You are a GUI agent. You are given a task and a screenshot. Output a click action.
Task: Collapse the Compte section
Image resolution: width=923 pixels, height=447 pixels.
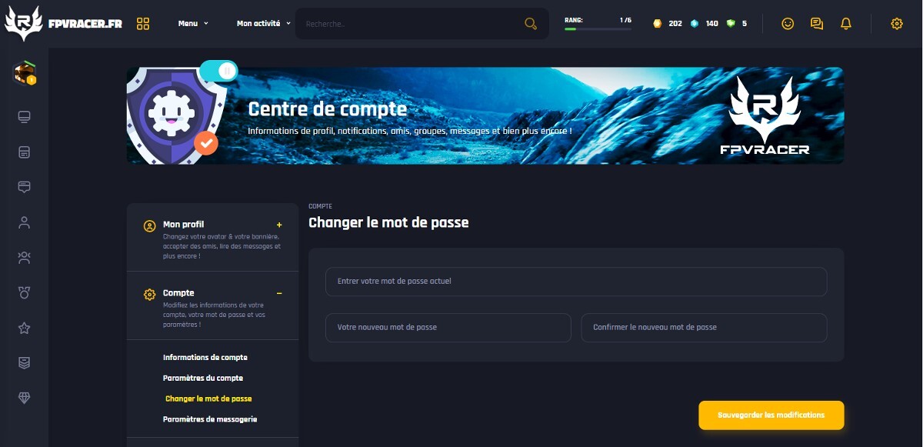click(x=279, y=293)
